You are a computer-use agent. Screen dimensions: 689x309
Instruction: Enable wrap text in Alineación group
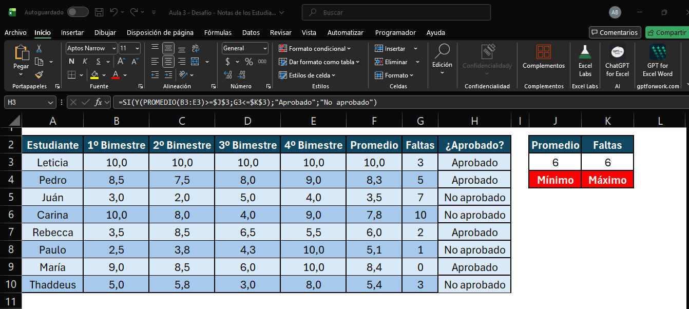coord(195,49)
